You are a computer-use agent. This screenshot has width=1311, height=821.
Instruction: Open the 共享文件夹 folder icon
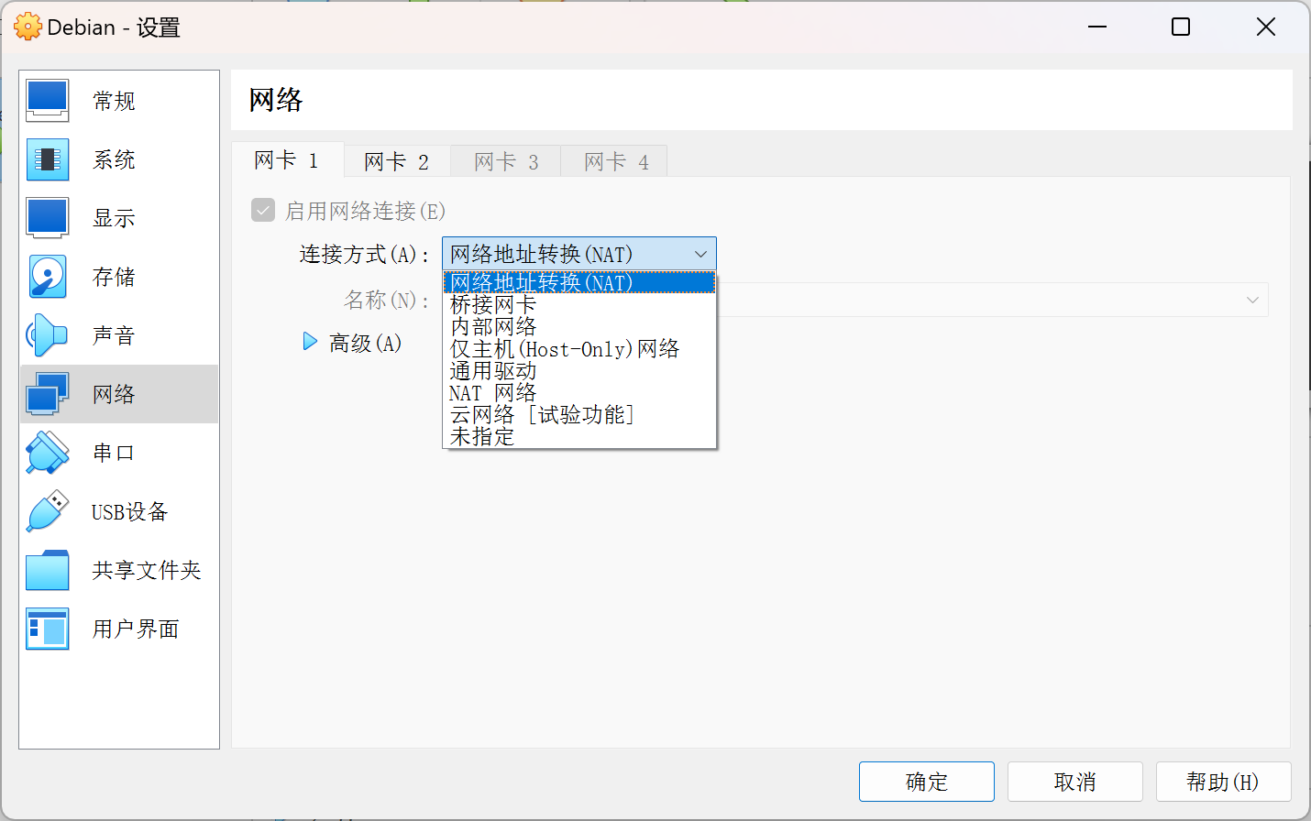click(x=48, y=570)
